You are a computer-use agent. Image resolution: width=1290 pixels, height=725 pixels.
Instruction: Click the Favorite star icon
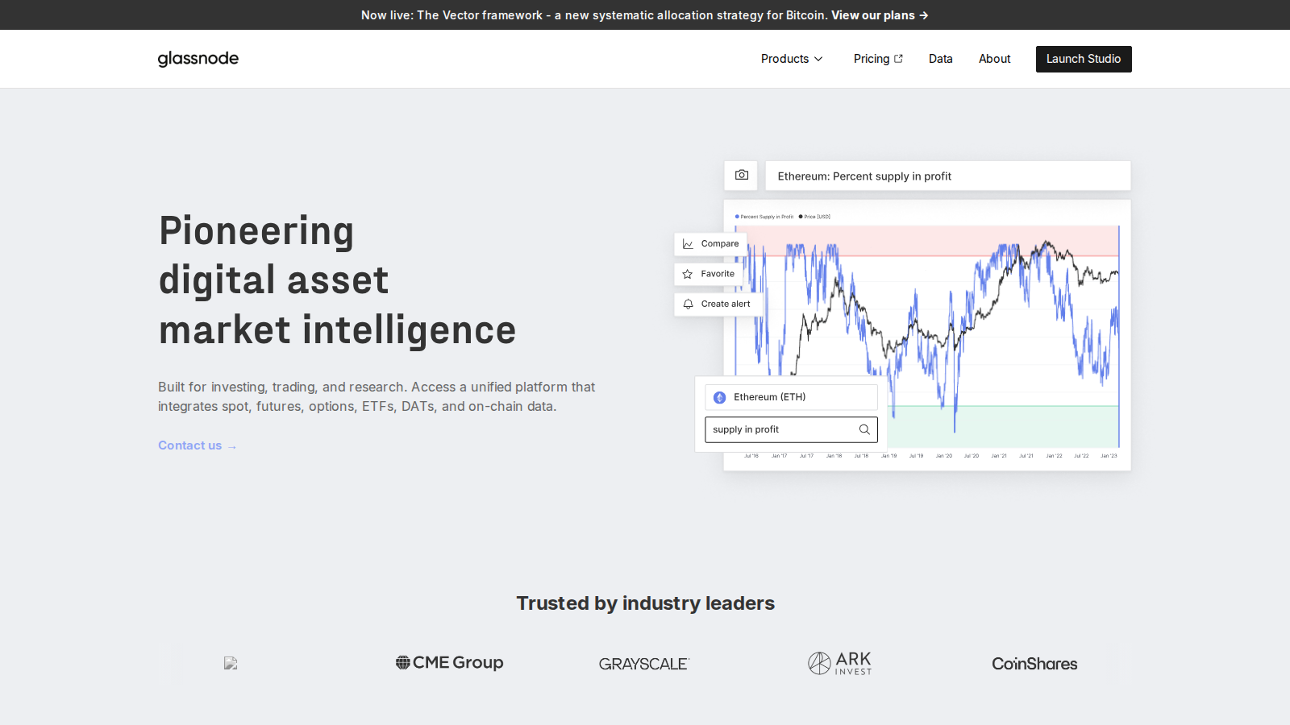pos(688,274)
